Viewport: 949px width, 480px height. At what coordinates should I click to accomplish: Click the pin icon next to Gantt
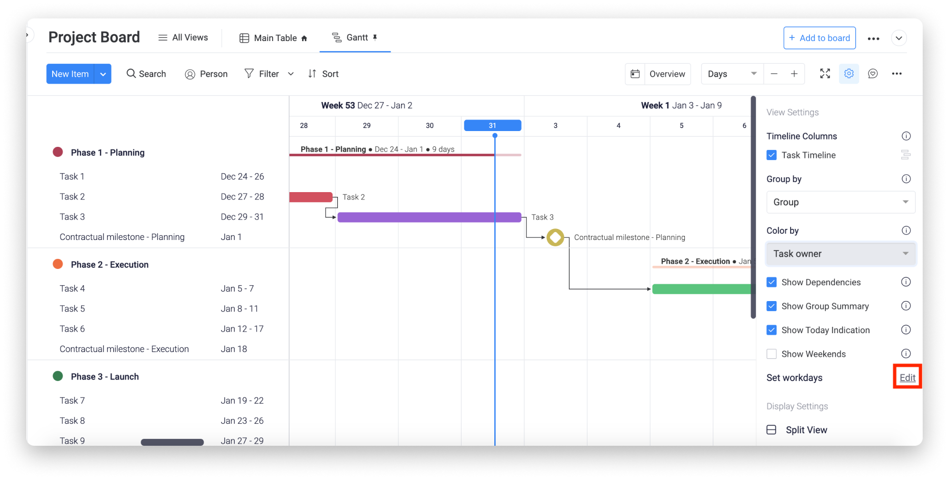click(375, 37)
